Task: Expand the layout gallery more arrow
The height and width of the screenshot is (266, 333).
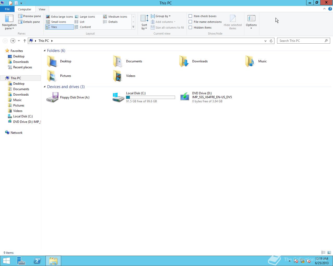Action: [x=133, y=27]
